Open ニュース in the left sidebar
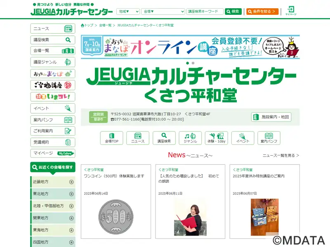This screenshot has width=330, height=247. tap(53, 28)
